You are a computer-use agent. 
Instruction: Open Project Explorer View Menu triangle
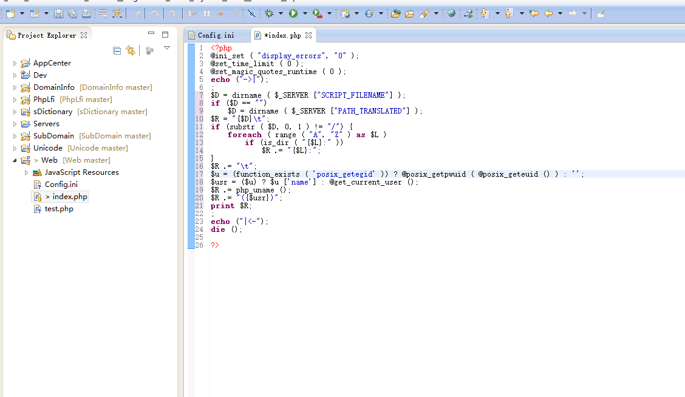(x=167, y=48)
